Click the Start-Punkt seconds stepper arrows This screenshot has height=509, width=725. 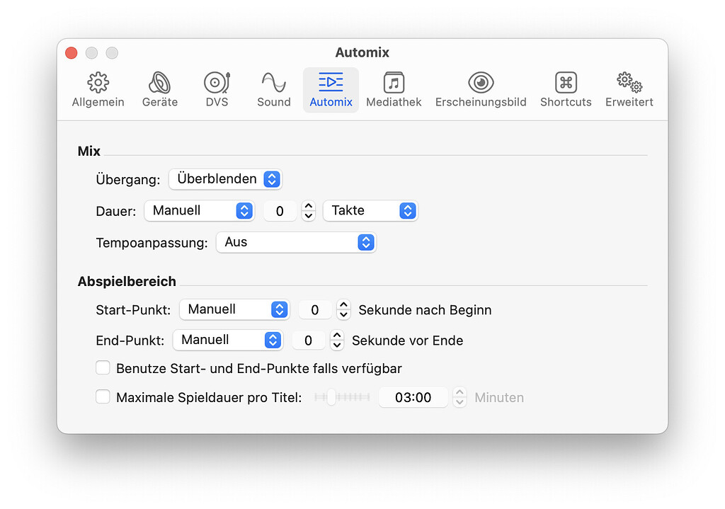(x=343, y=309)
